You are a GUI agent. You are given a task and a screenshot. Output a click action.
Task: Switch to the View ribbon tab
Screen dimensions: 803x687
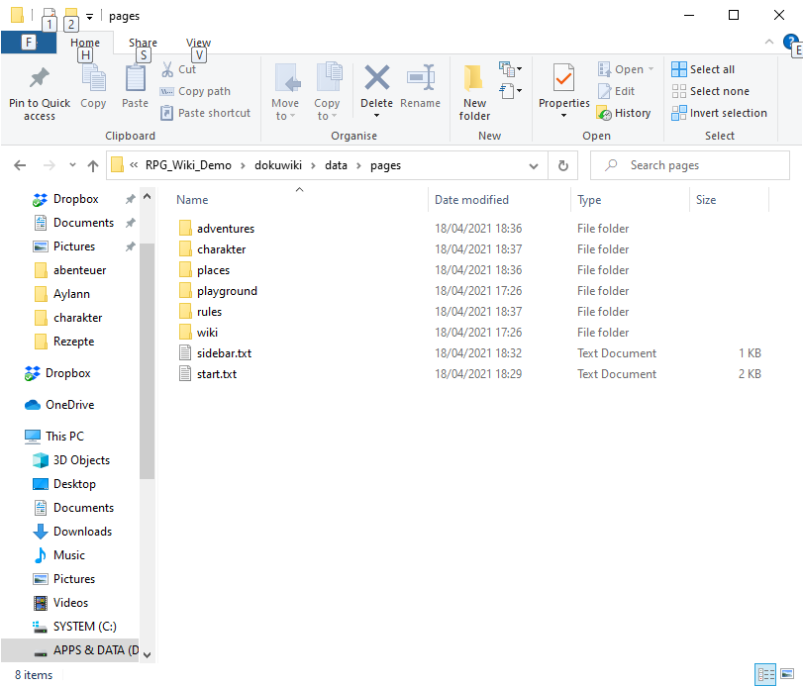[198, 43]
